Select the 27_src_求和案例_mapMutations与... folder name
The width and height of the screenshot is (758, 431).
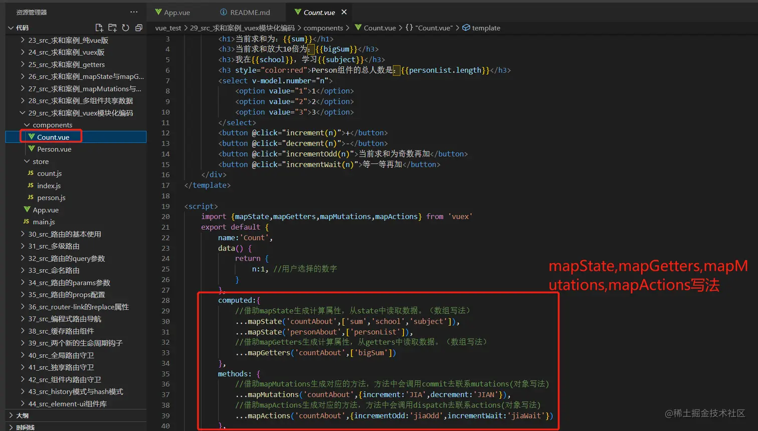[85, 89]
